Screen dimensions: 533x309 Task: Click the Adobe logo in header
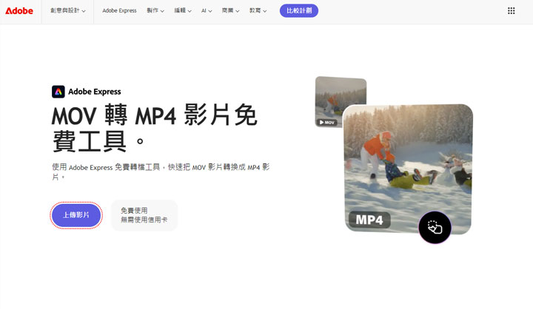pos(19,11)
